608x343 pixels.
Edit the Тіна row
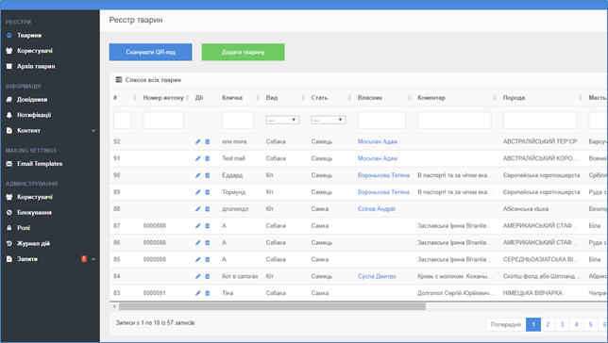[197, 293]
